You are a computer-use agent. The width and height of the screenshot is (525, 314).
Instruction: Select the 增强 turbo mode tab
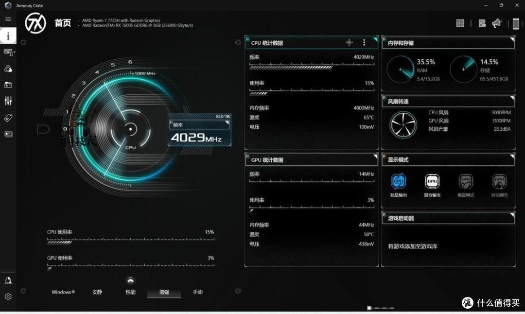pos(164,292)
